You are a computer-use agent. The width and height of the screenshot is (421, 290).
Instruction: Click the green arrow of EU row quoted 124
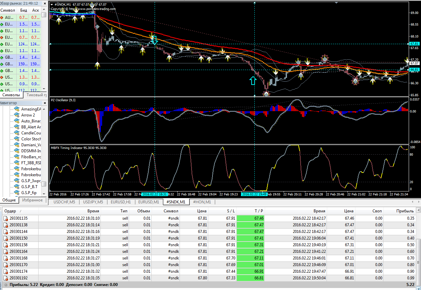coord(2,44)
